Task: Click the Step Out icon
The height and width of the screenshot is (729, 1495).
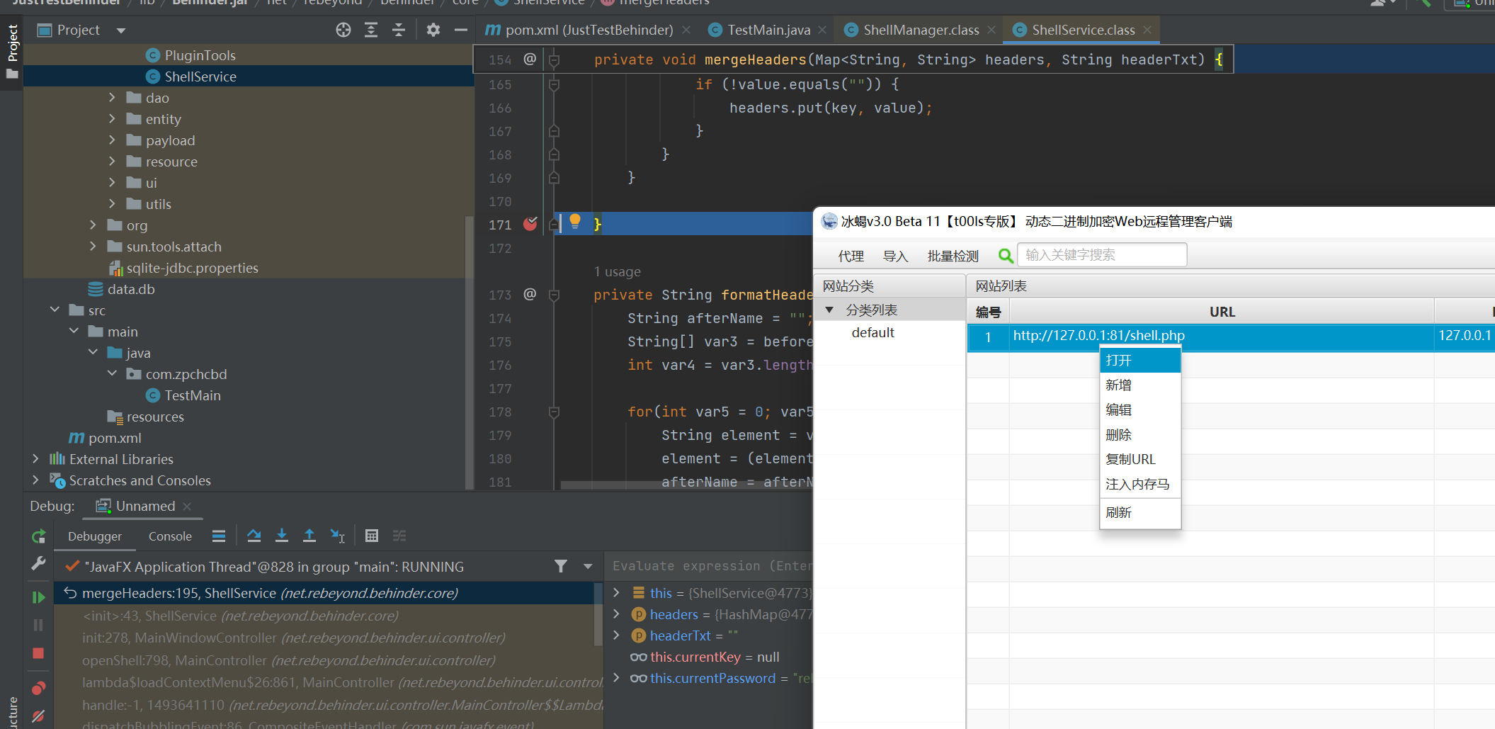Action: (x=309, y=536)
